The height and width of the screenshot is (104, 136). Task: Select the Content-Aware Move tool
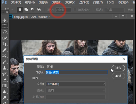click(4, 56)
